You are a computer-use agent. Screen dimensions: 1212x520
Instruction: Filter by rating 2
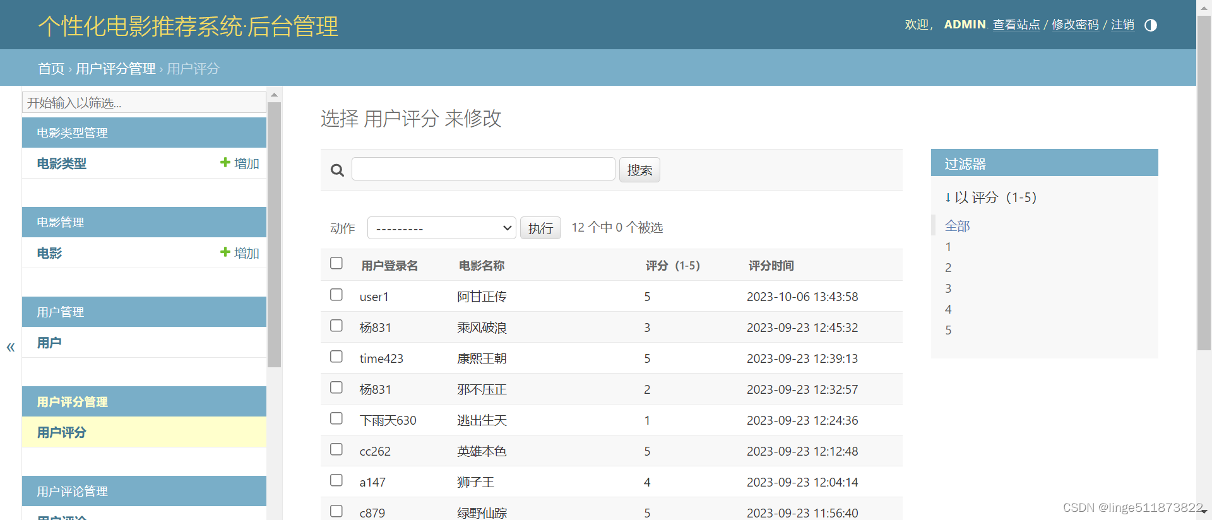click(948, 268)
